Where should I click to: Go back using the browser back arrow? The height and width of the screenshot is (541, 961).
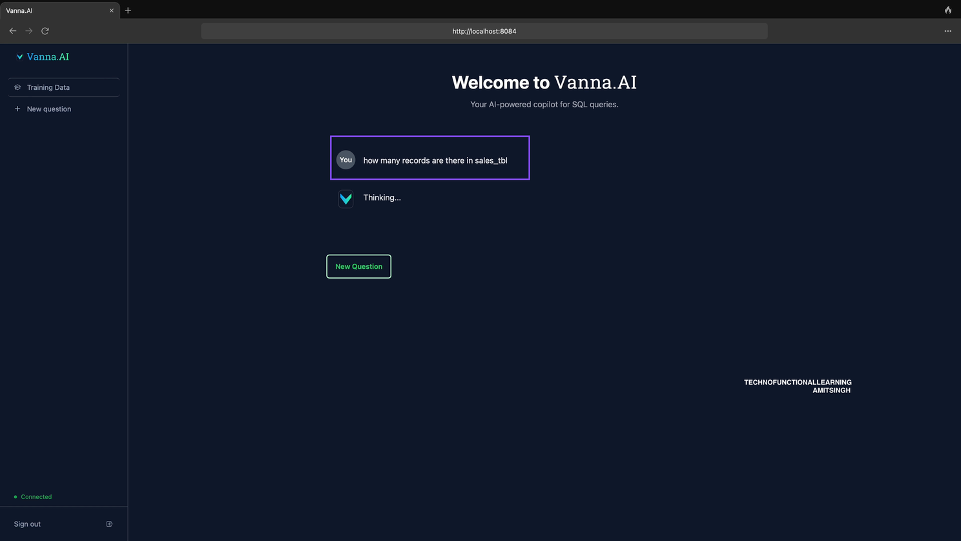(13, 31)
